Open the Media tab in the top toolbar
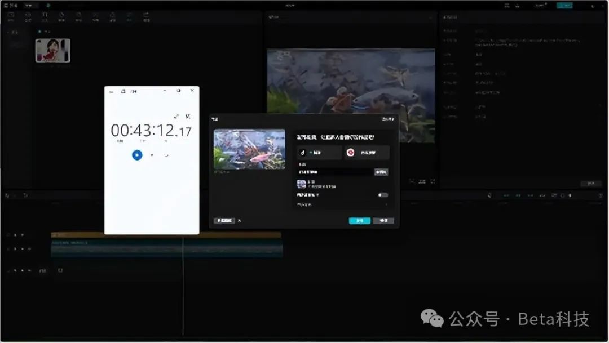Image resolution: width=609 pixels, height=343 pixels. click(11, 16)
